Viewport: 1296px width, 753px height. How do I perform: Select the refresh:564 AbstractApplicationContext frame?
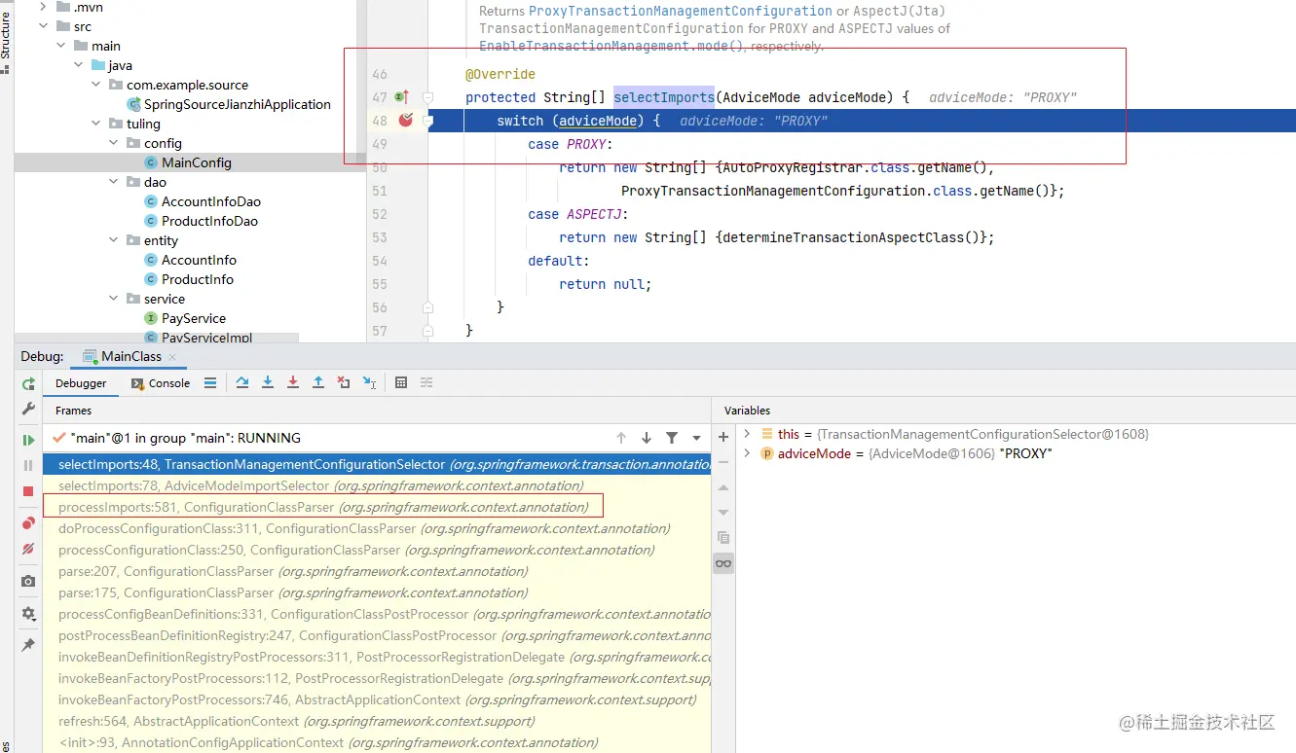[377, 721]
